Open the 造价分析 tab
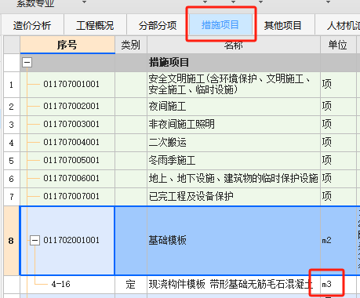The image size is (360, 298). click(x=32, y=25)
